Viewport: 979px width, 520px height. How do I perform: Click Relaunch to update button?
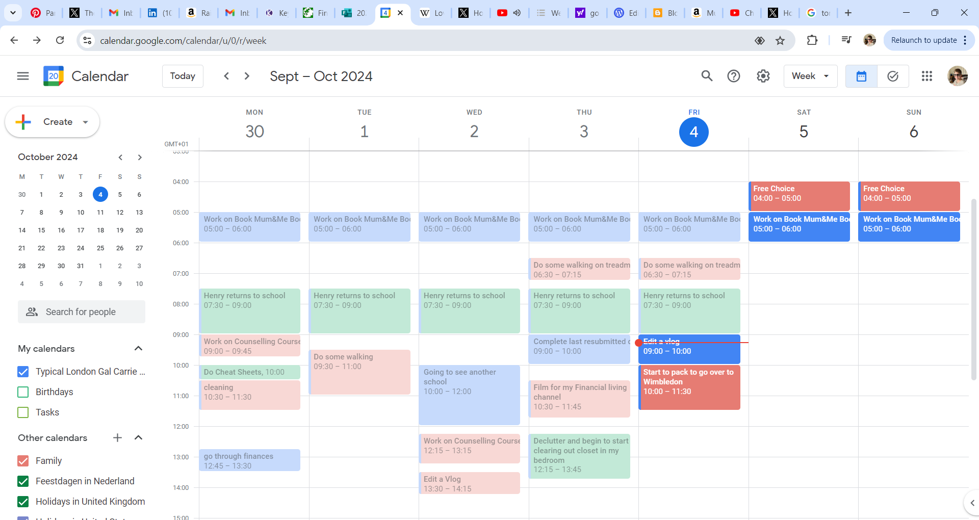pyautogui.click(x=923, y=40)
